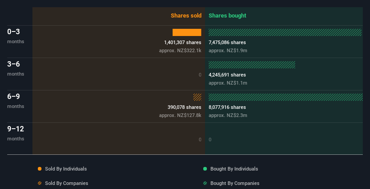Click the 'Shares sold' column header
This screenshot has height=189, width=370.
(x=186, y=16)
